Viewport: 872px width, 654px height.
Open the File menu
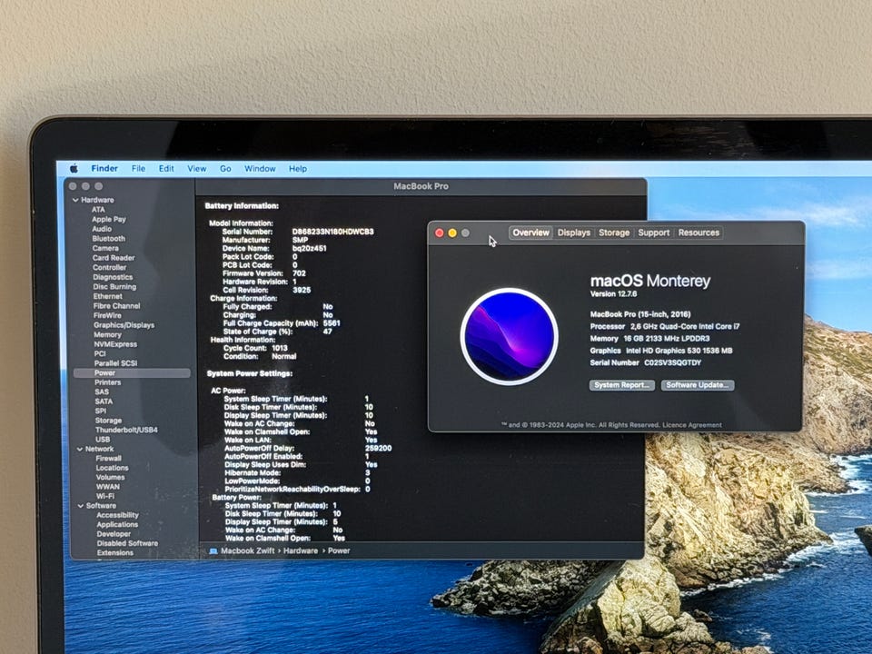pyautogui.click(x=138, y=169)
